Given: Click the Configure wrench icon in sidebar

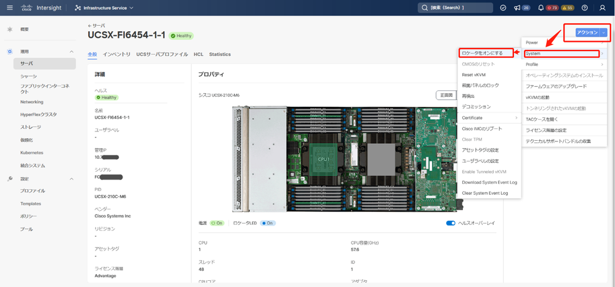Looking at the screenshot, I should [10, 179].
